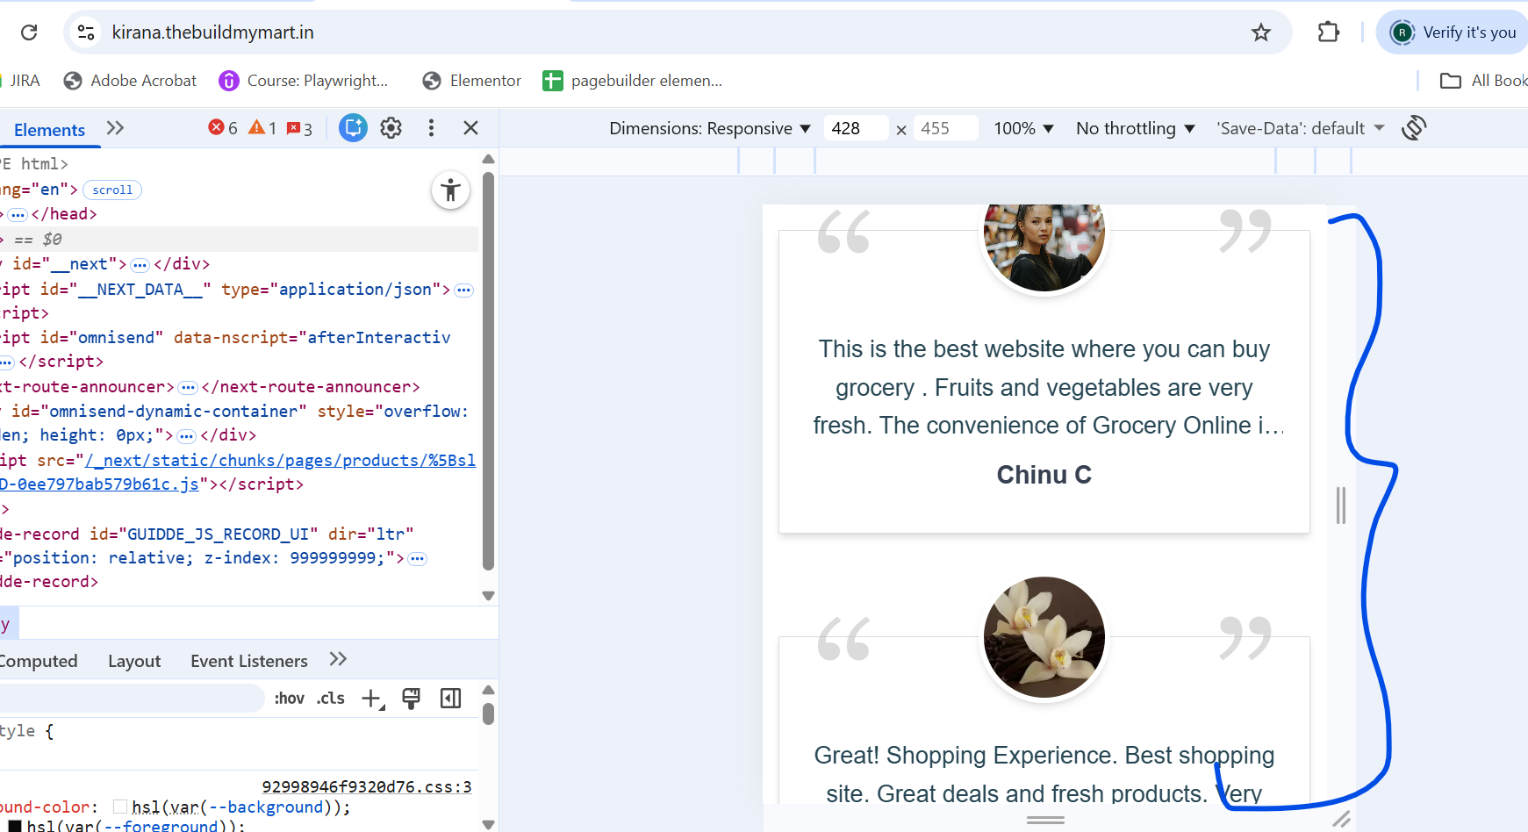Expand the __NEXT_DATA__ script ellipsis
This screenshot has height=832, width=1528.
click(464, 290)
